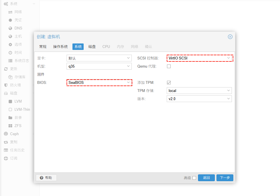Enable the Qemu 代理 checkbox
Image resolution: width=280 pixels, height=196 pixels.
[169, 66]
